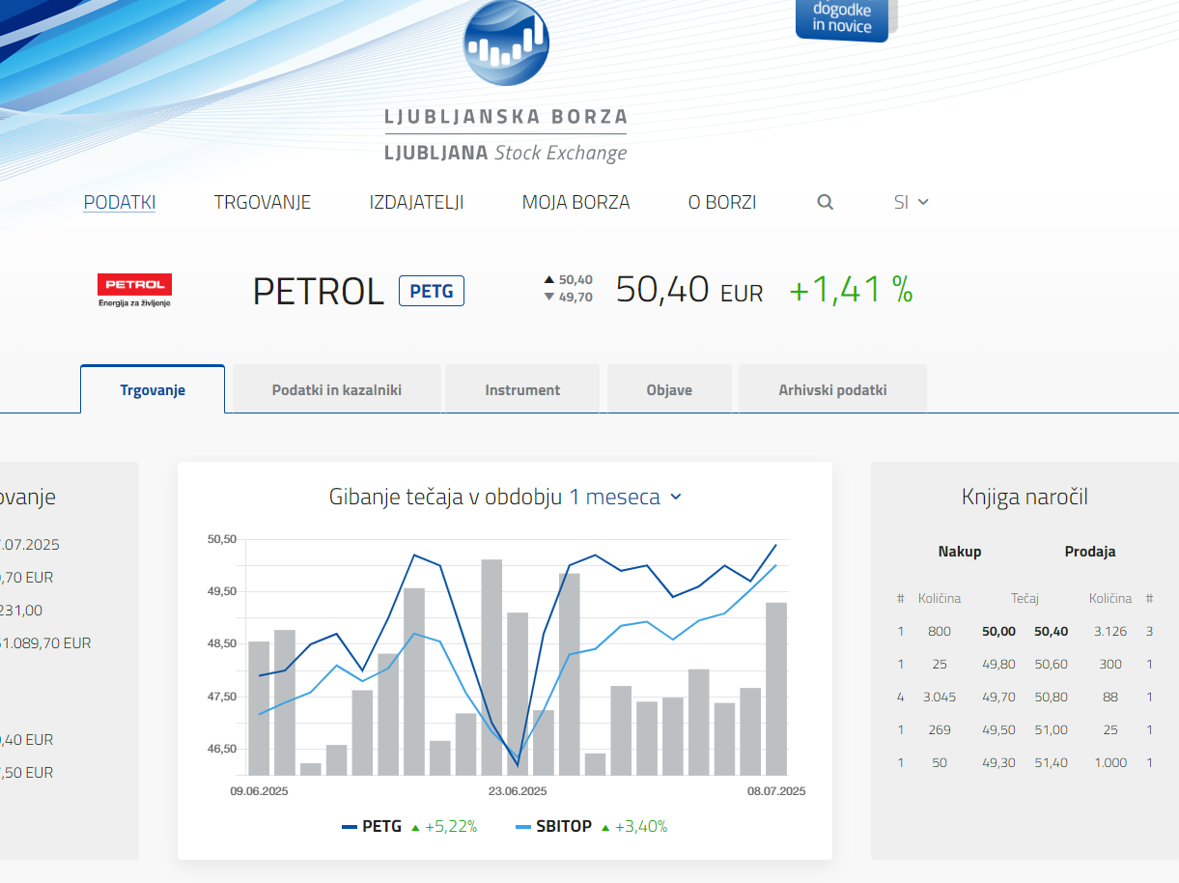This screenshot has height=883, width=1179.
Task: Open the O BORZI menu
Action: pyautogui.click(x=722, y=202)
